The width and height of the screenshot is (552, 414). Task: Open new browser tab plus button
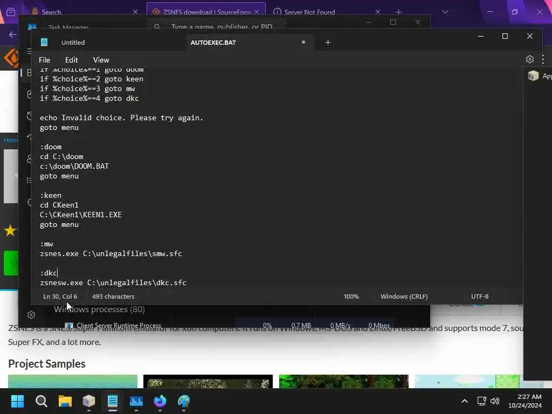click(x=398, y=12)
